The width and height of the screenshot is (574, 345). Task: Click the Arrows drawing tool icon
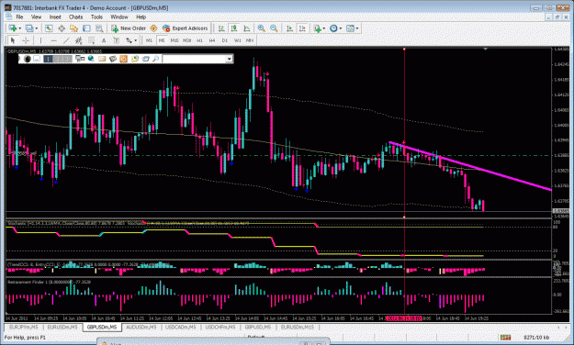(129, 40)
